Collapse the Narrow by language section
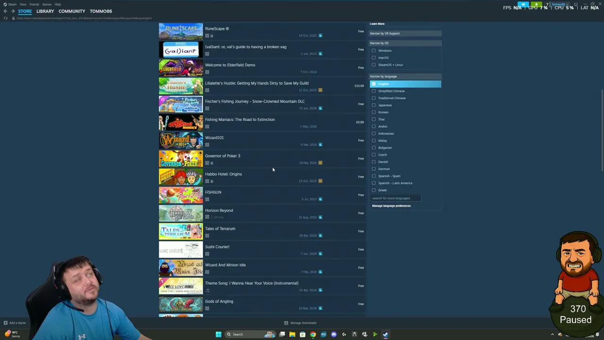Image resolution: width=604 pixels, height=340 pixels. tap(405, 76)
